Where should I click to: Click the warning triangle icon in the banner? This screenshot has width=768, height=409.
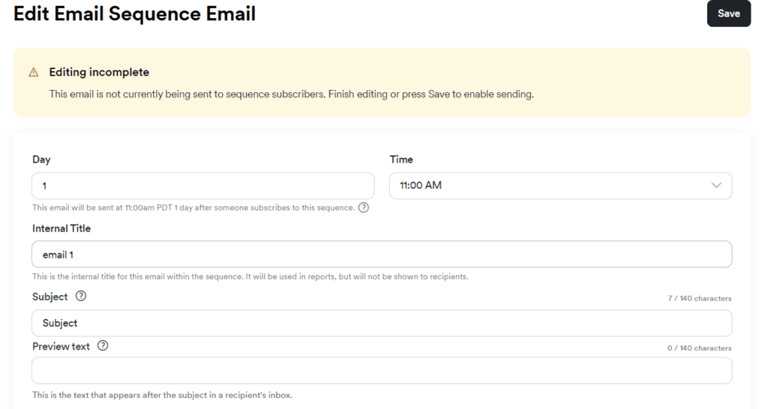(33, 73)
